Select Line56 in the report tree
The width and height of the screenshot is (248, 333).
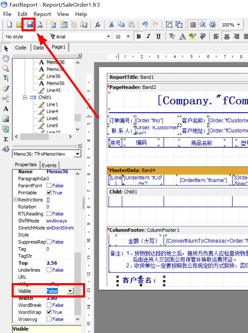pyautogui.click(x=53, y=76)
